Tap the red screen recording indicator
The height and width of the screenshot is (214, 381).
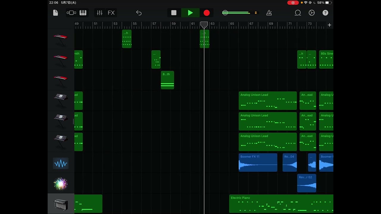293,3
